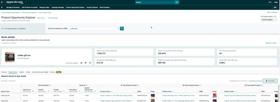Viewport: 280px width, 102px height.
Task: Click the Help link in header
Action: [276, 2]
